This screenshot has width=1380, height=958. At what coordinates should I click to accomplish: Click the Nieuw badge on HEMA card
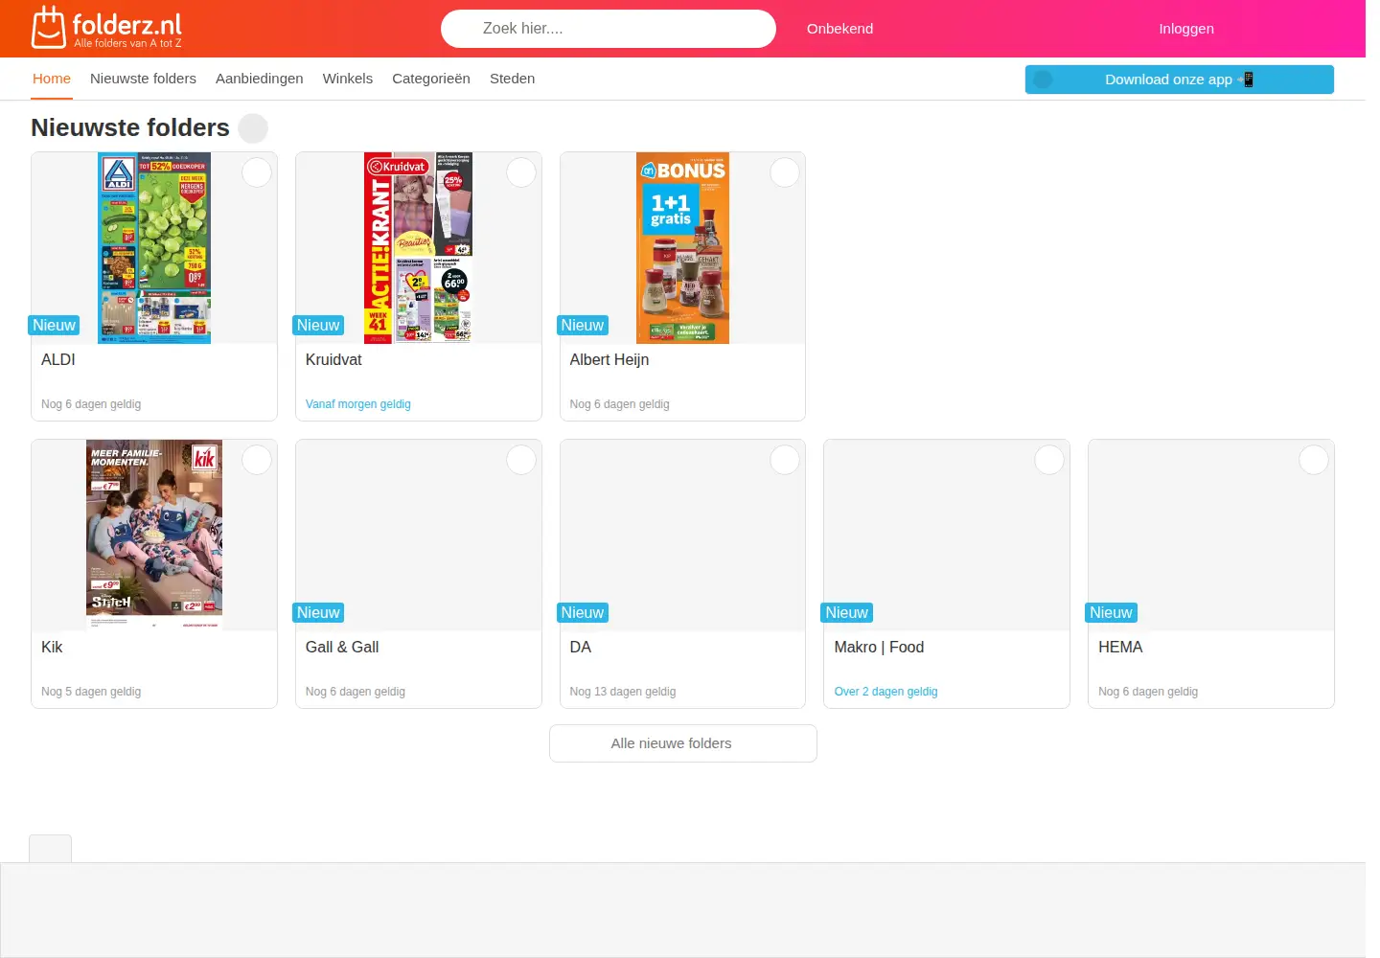[1111, 613]
